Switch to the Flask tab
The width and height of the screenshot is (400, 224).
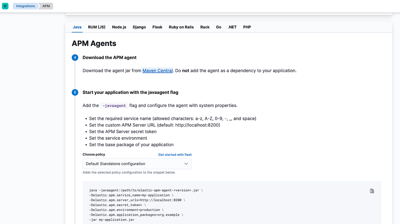tap(157, 27)
